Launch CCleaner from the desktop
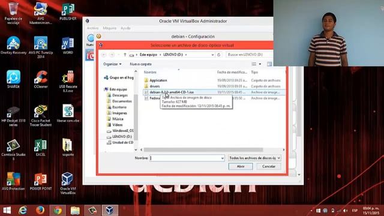This screenshot has height=216, width=384. 41,79
